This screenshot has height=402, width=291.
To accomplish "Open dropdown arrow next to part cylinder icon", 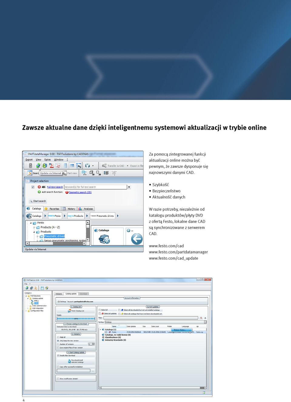I will pos(93,166).
